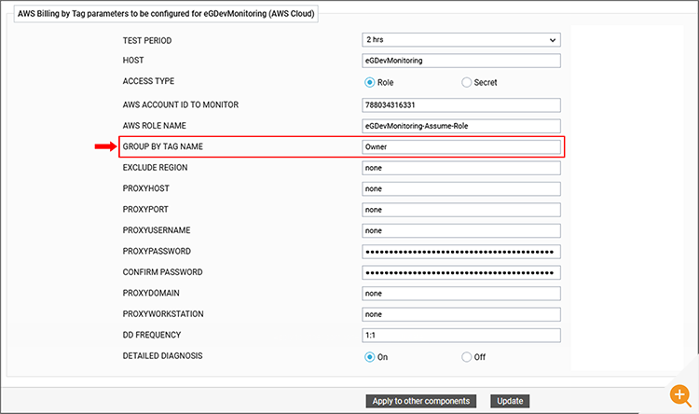Click the PROXYDOMAIN input field
The width and height of the screenshot is (699, 414).
(461, 294)
